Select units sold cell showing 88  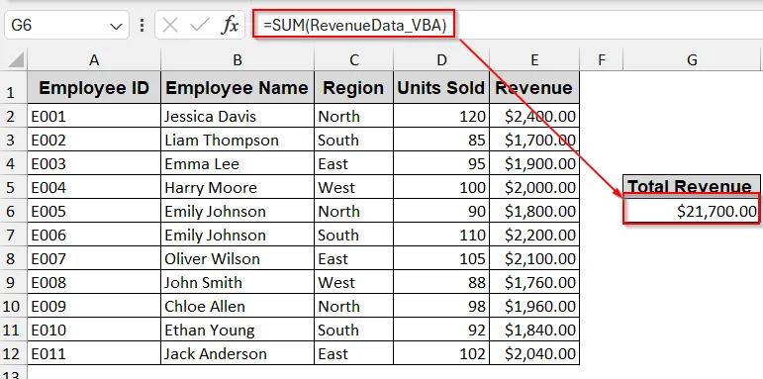[x=441, y=282]
